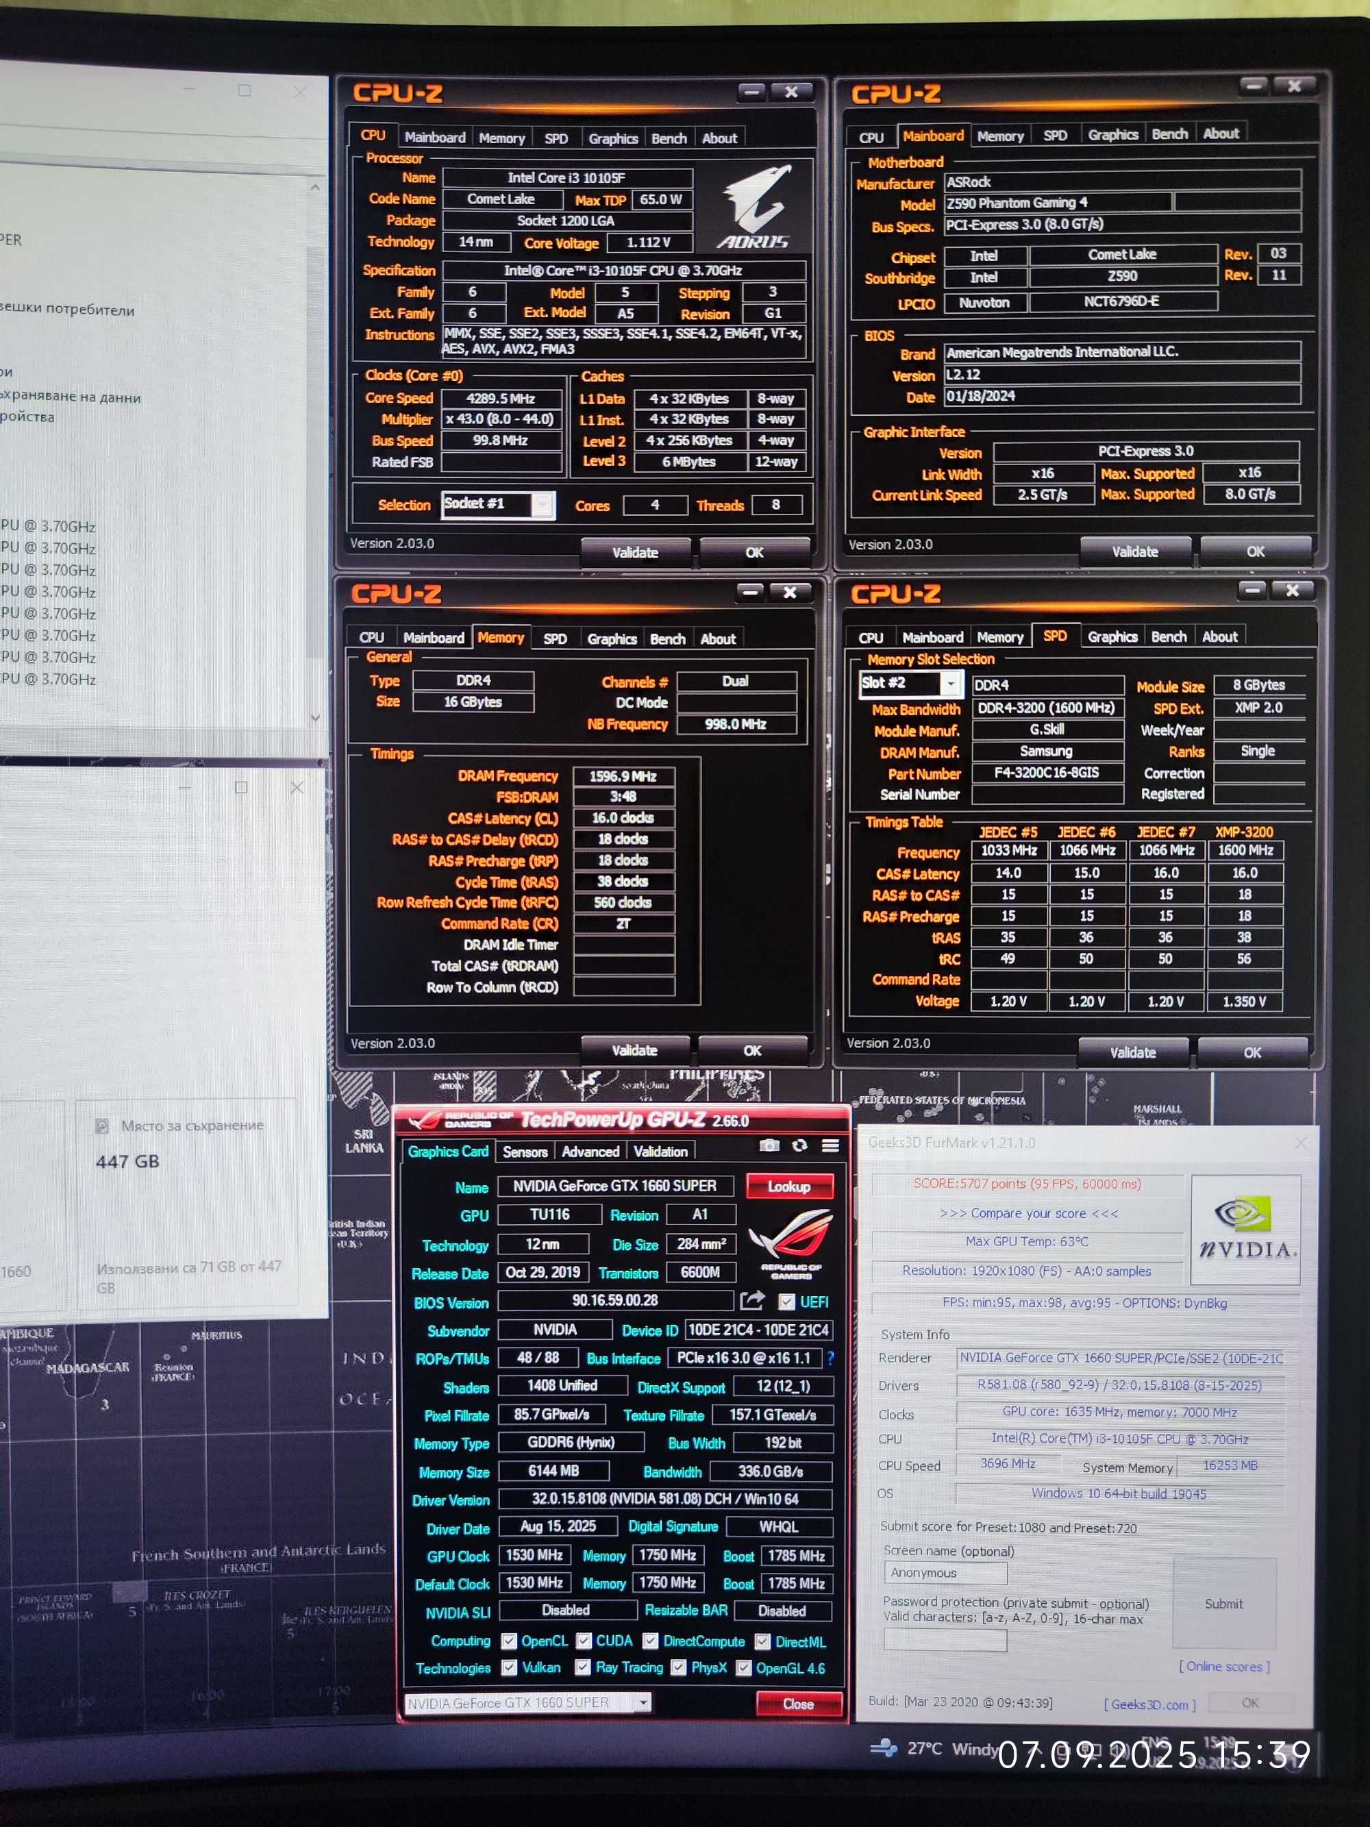Toggle the Ray Tracing checkbox
1370x1827 pixels.
pos(582,1667)
